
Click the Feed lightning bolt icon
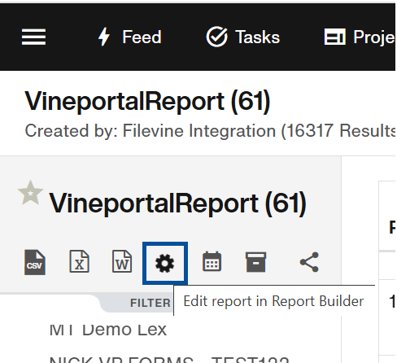tap(104, 37)
